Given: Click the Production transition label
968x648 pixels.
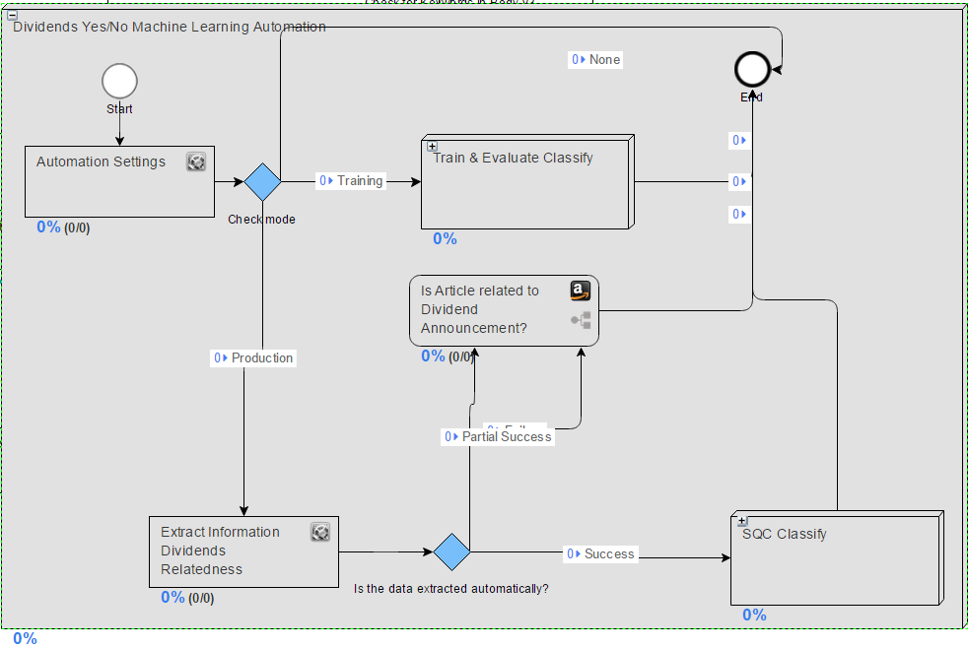Looking at the screenshot, I should 253,357.
